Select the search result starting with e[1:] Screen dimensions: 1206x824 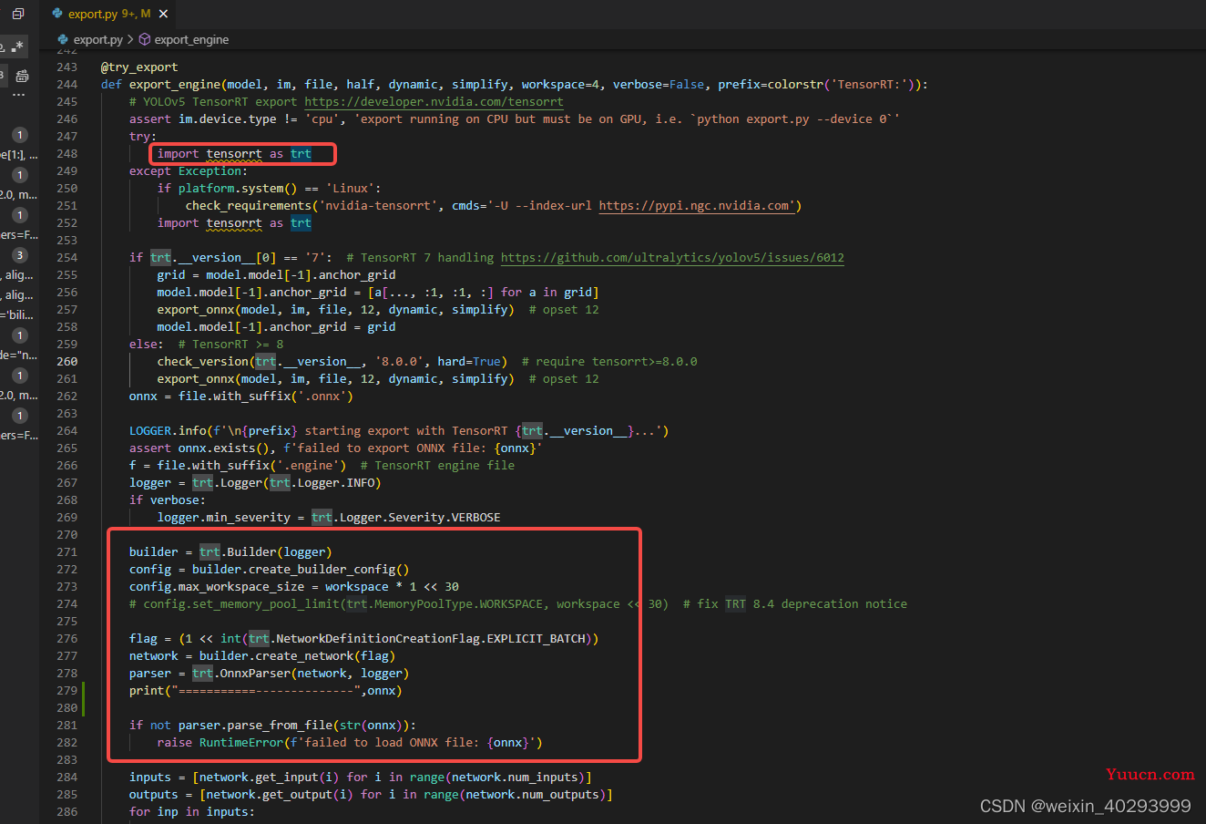19,155
